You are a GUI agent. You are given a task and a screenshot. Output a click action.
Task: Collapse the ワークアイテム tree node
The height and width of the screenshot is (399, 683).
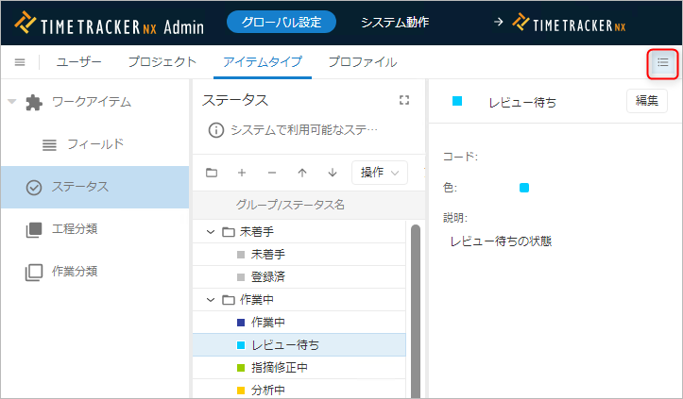12,102
